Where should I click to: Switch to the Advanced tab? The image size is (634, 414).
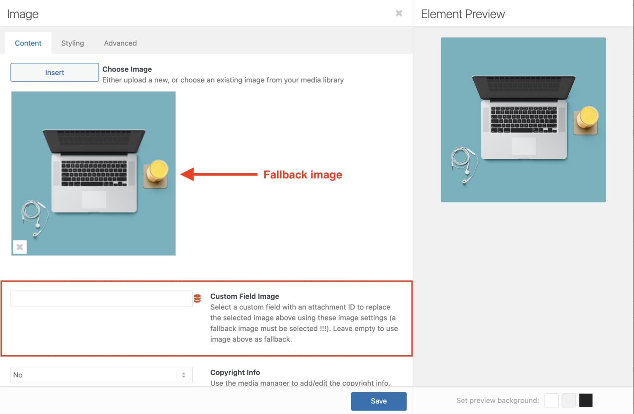pyautogui.click(x=120, y=43)
